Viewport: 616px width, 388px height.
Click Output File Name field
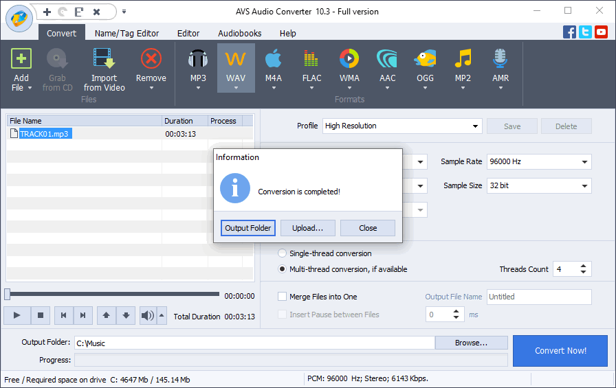539,297
